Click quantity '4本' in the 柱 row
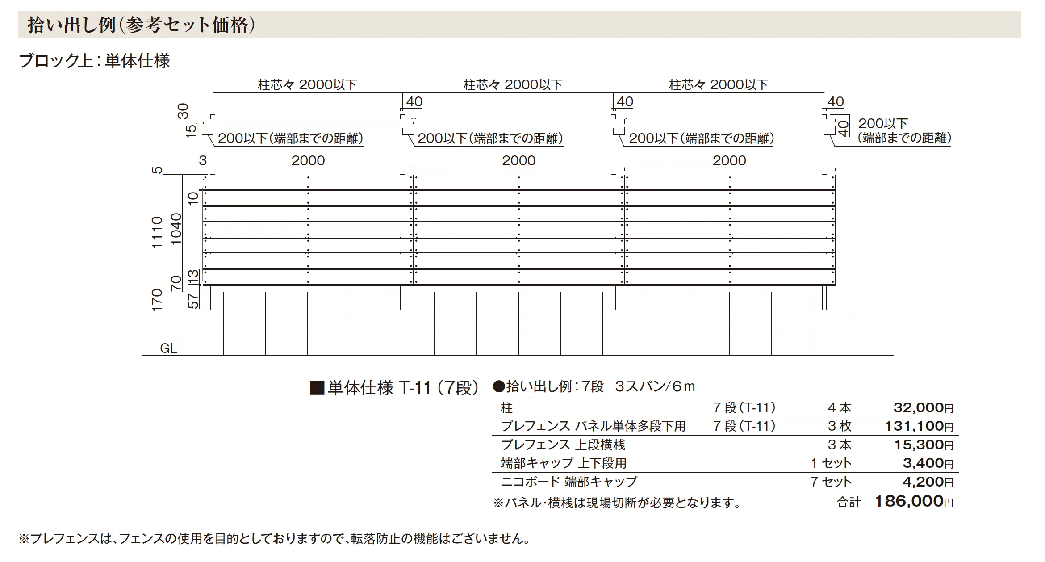 pyautogui.click(x=840, y=407)
